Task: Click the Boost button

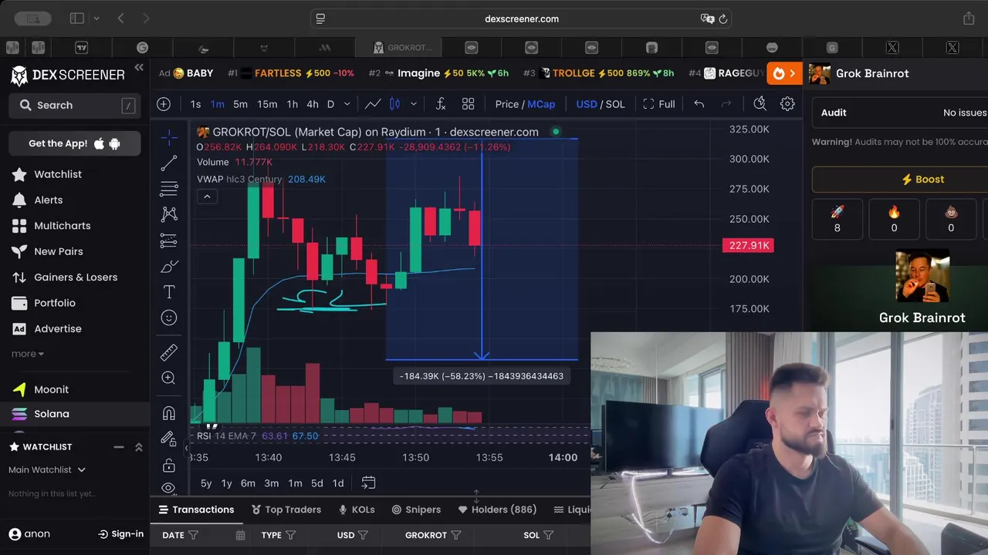Action: (922, 179)
